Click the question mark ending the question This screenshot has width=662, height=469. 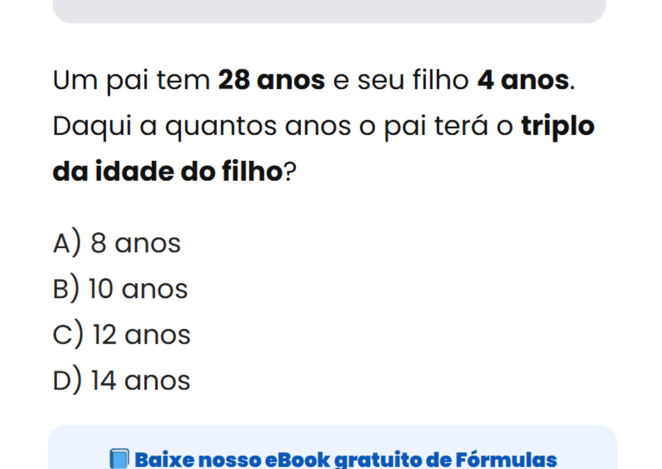click(289, 172)
